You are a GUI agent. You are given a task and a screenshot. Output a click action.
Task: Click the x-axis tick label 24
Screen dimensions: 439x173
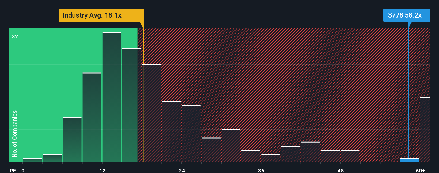(x=182, y=170)
